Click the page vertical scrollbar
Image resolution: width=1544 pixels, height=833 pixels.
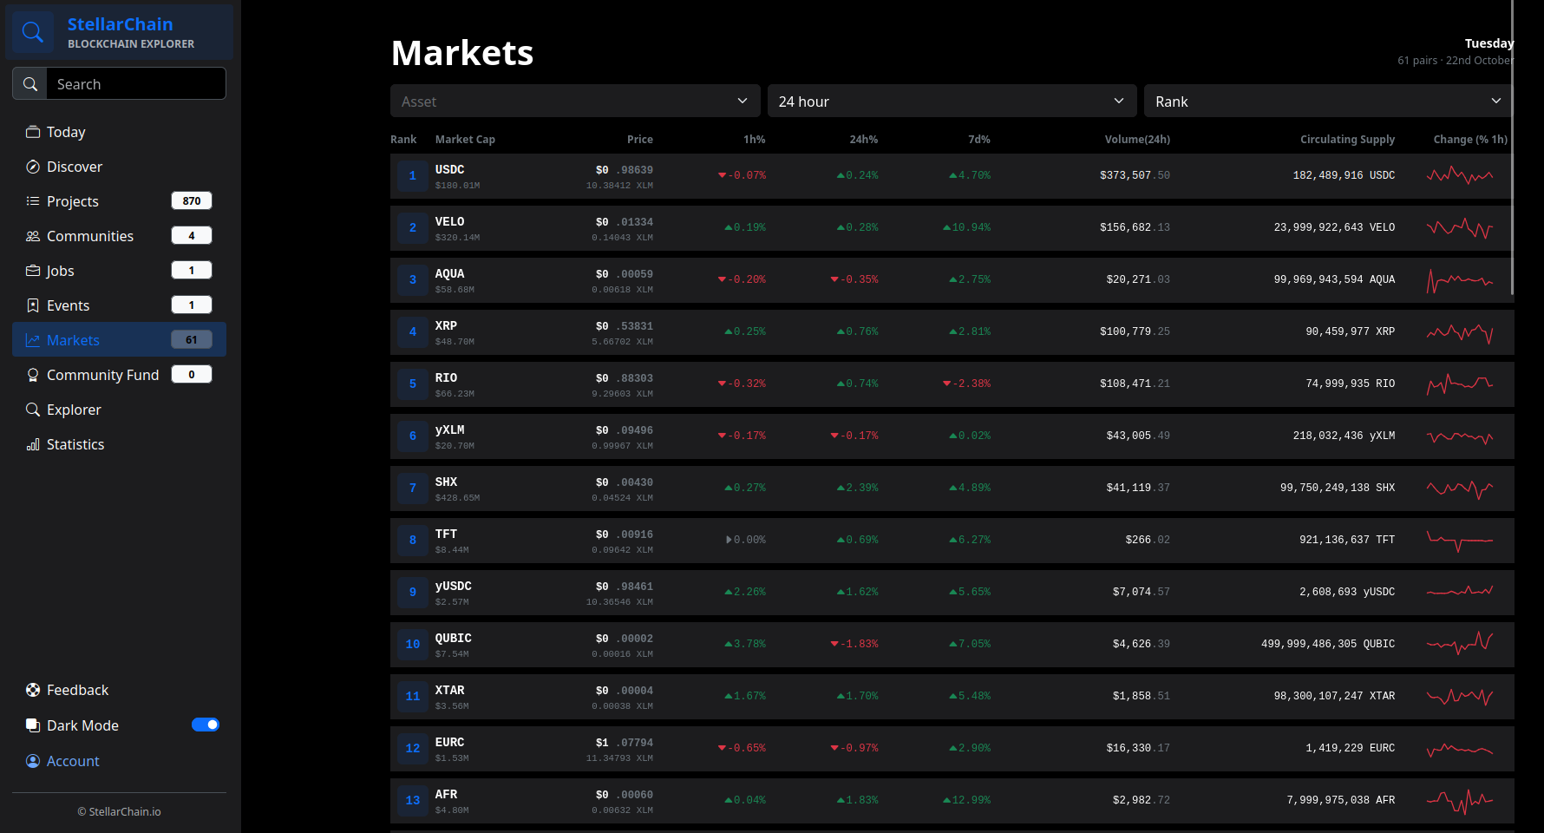(x=1512, y=148)
